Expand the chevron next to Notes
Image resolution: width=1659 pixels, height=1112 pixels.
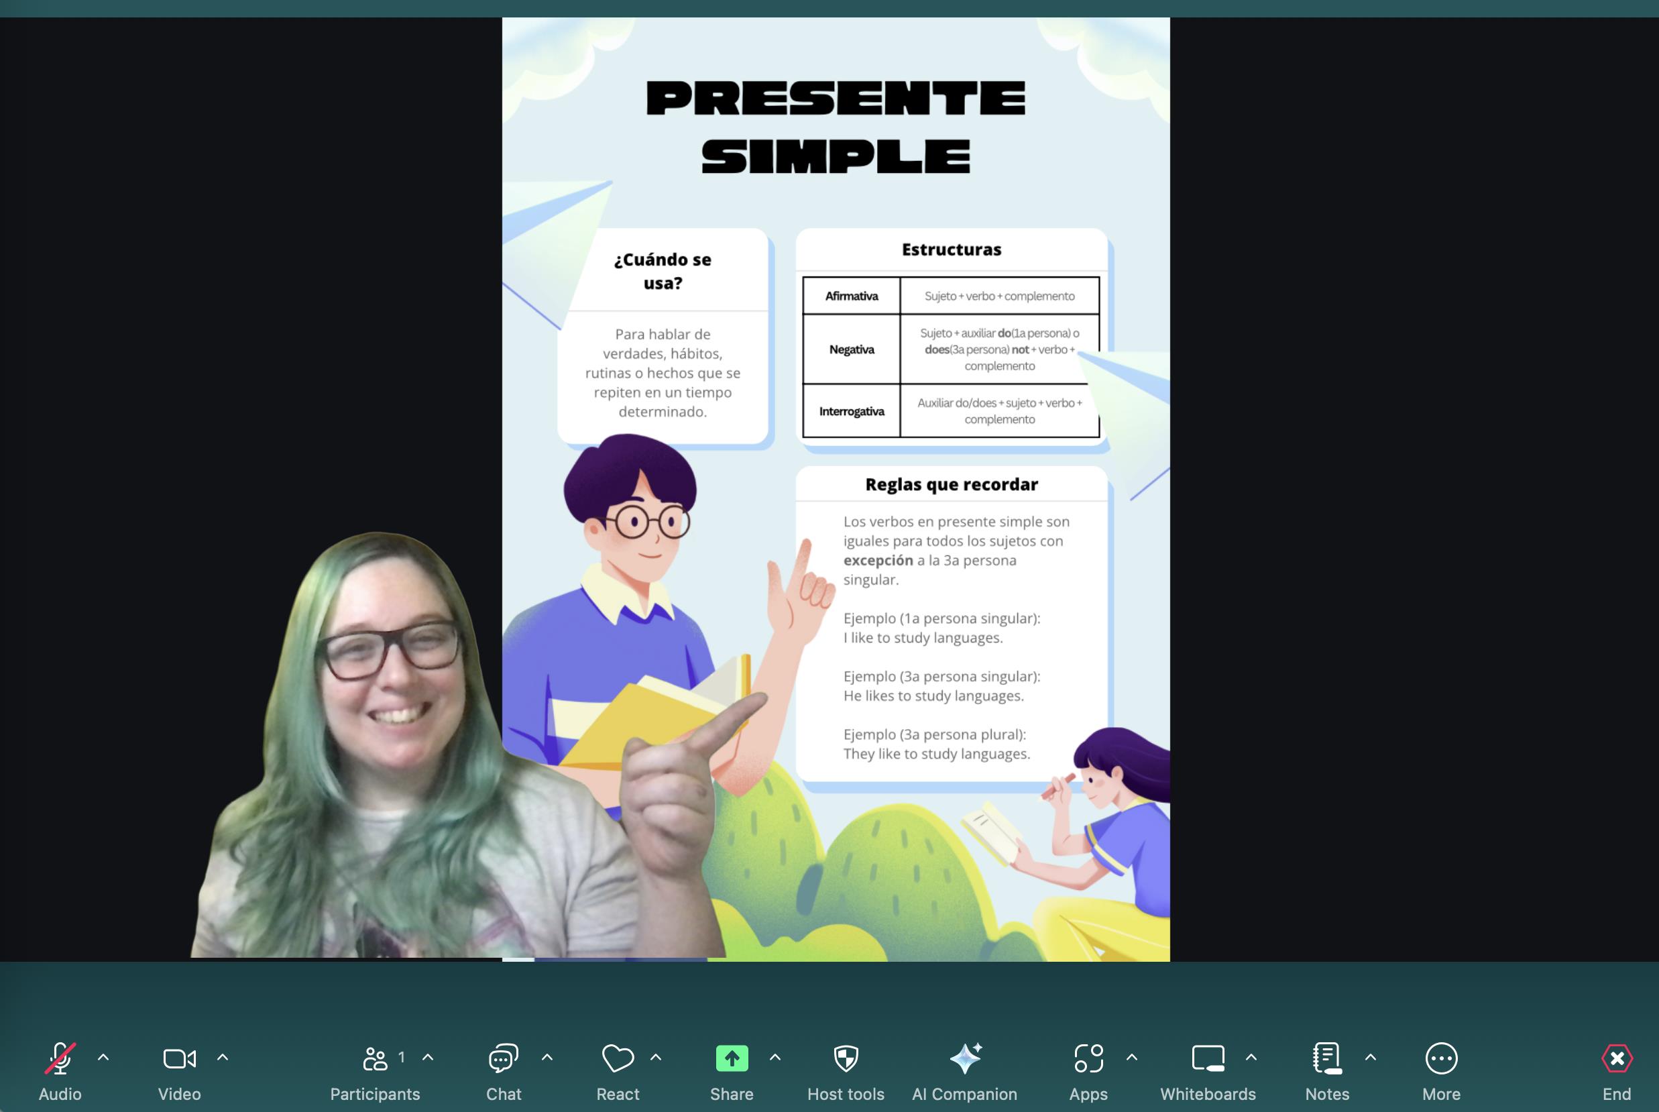pyautogui.click(x=1371, y=1058)
